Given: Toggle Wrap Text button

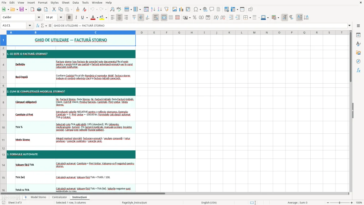Looking at the screenshot, I should (x=156, y=18).
